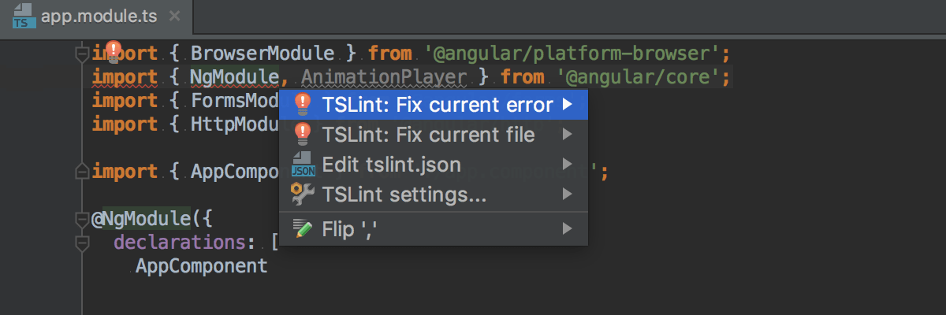Click the pencil icon next to Flip ','

(301, 229)
